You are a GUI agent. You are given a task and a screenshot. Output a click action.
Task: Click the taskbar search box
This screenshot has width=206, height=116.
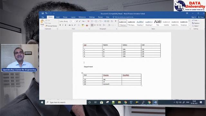pyautogui.click(x=66, y=102)
